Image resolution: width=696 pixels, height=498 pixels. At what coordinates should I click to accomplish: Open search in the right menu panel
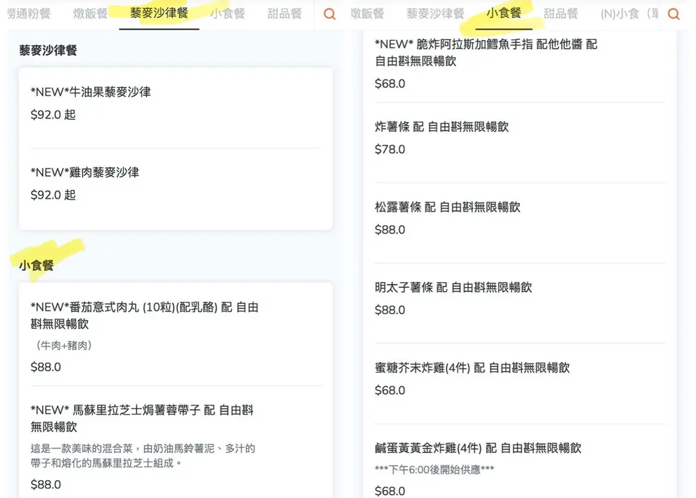click(673, 14)
